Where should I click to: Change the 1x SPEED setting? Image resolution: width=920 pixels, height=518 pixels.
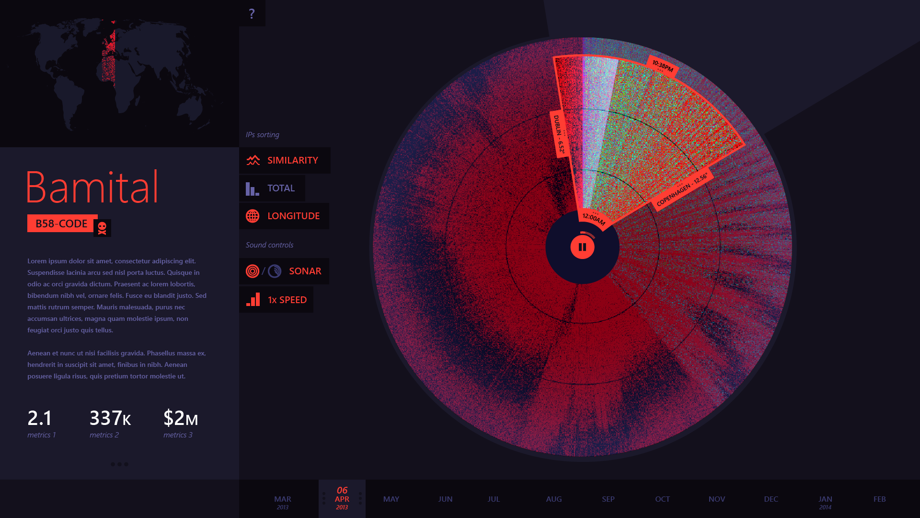(x=287, y=300)
